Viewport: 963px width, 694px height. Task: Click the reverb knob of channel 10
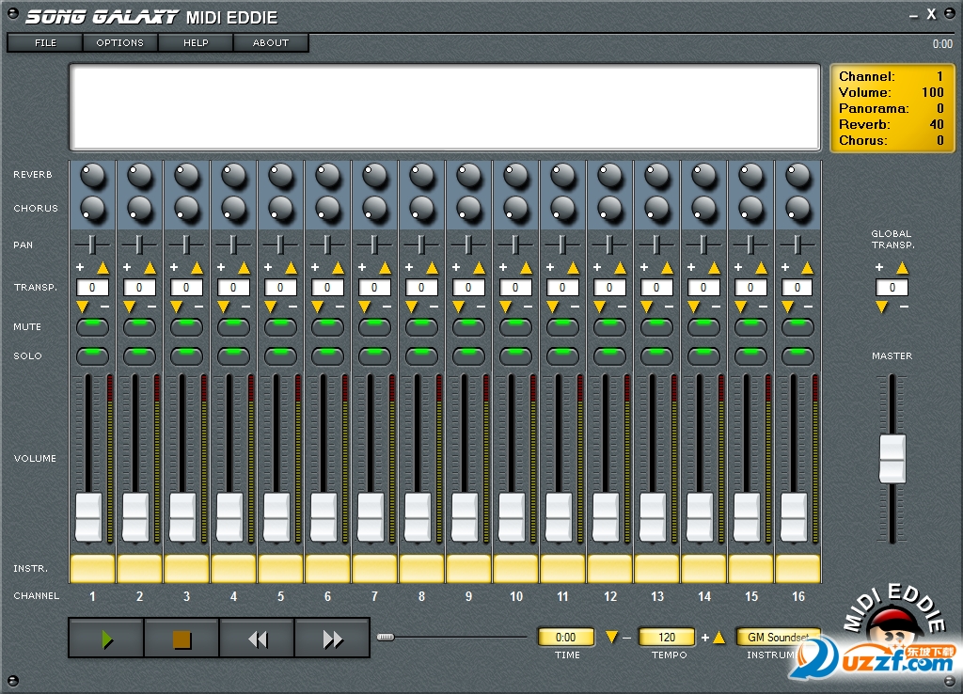(516, 176)
